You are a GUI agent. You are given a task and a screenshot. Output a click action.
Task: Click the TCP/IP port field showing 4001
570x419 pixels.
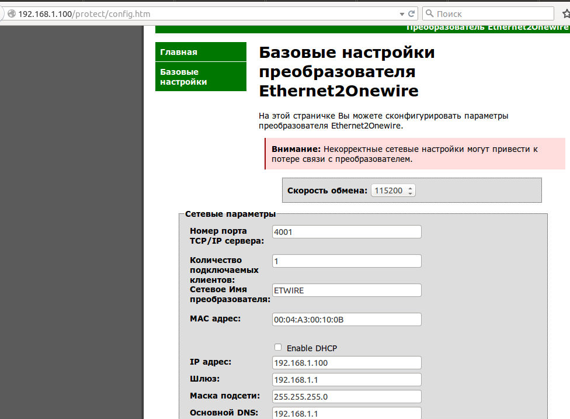pyautogui.click(x=346, y=231)
